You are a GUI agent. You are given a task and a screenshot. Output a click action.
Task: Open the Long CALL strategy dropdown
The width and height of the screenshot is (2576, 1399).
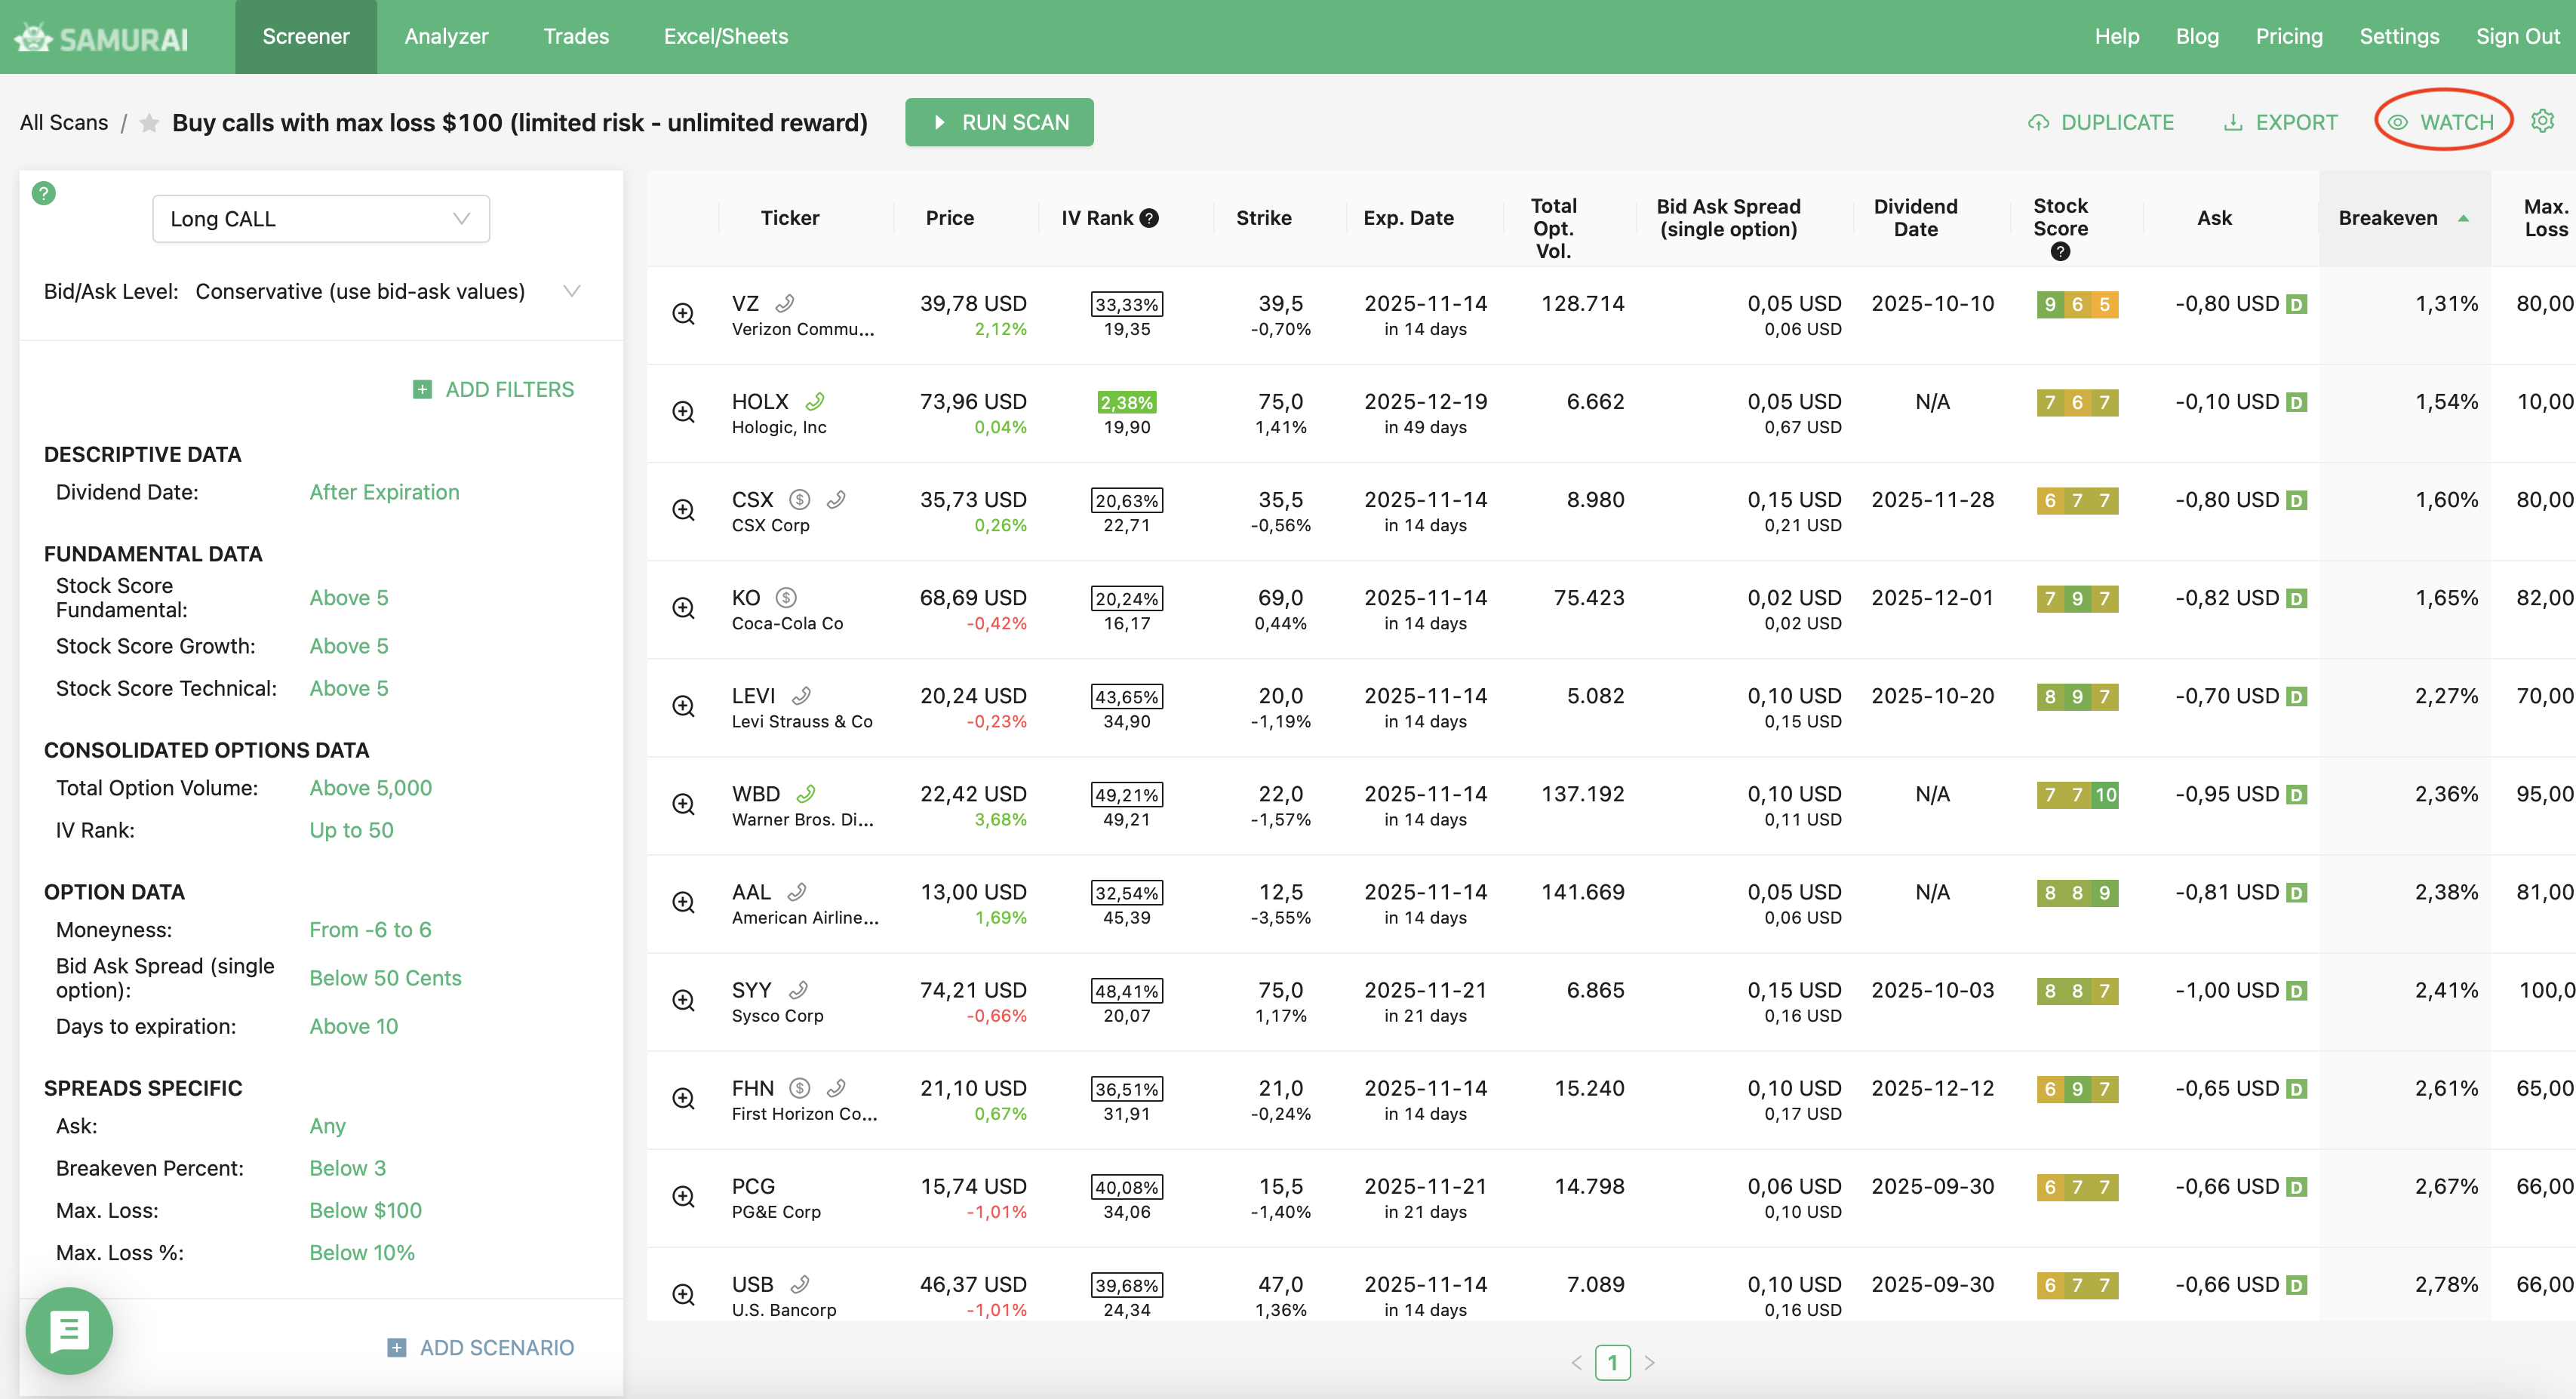click(320, 219)
